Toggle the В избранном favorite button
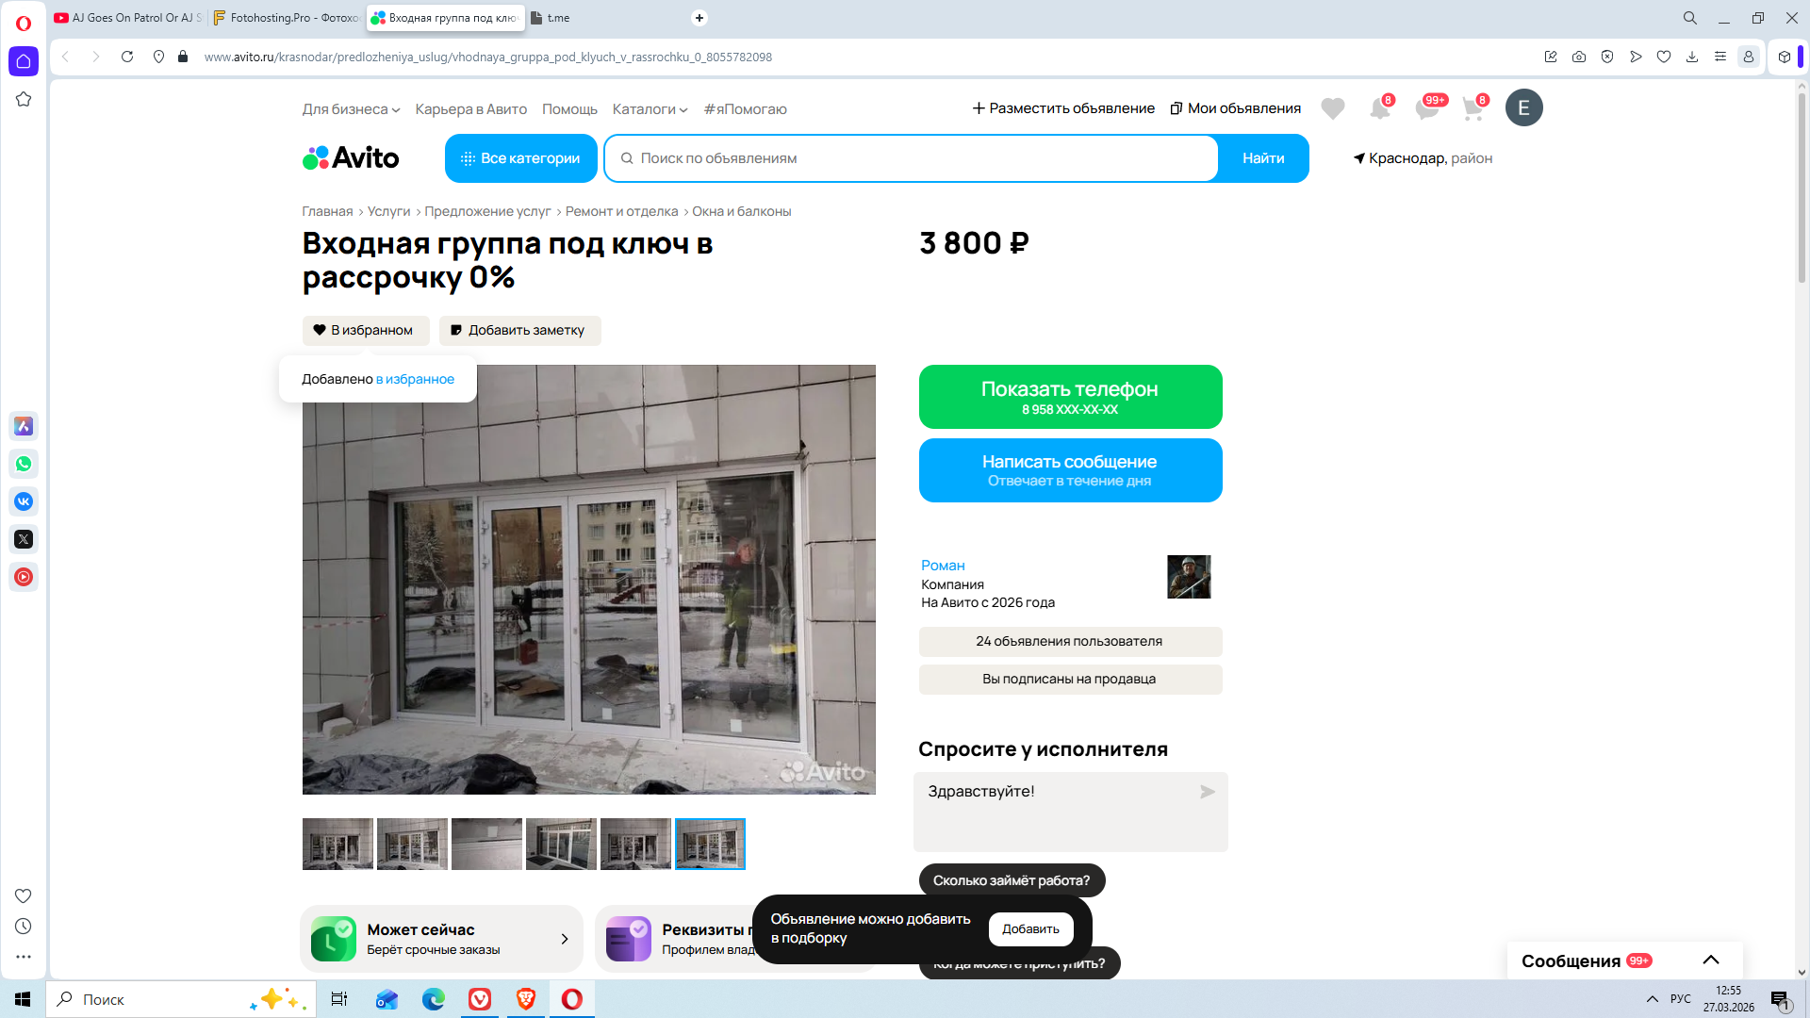This screenshot has width=1810, height=1018. tap(365, 330)
